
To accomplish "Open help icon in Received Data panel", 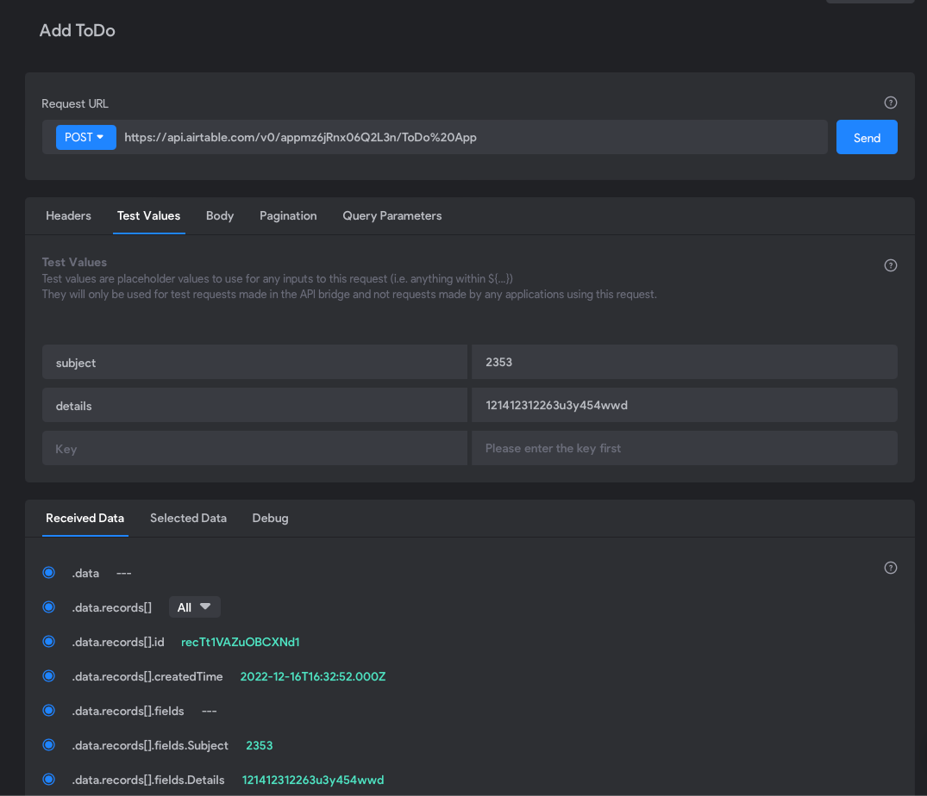I will [890, 568].
